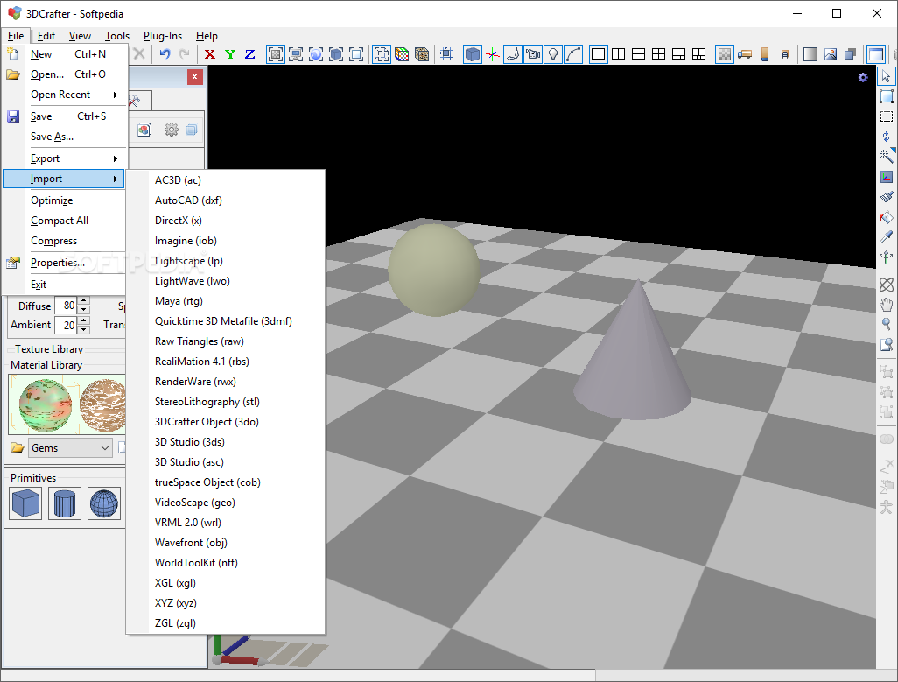Select the two-row viewport layout
This screenshot has width=898, height=682.
[x=638, y=53]
